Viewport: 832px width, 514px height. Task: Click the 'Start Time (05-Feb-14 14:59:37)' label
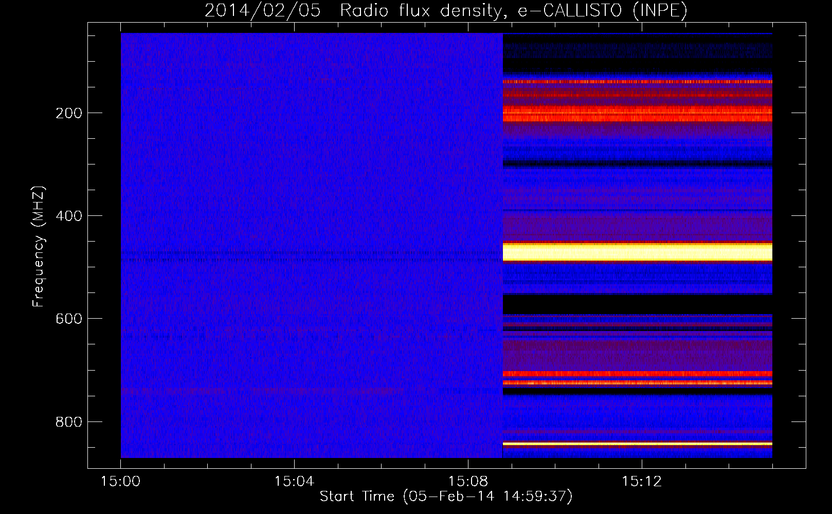click(x=446, y=497)
